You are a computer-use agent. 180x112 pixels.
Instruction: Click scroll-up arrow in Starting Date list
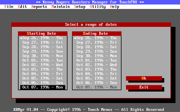point(21,38)
